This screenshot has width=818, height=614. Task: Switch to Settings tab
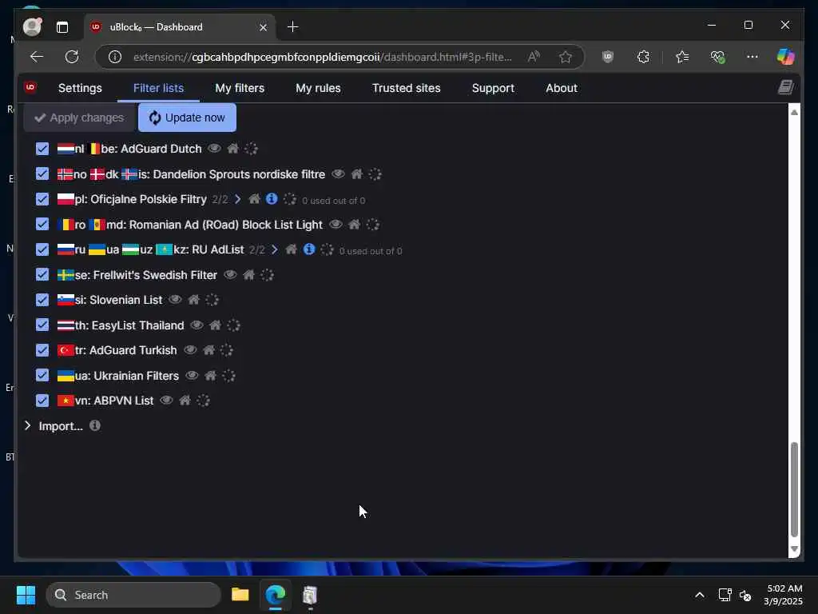point(80,88)
